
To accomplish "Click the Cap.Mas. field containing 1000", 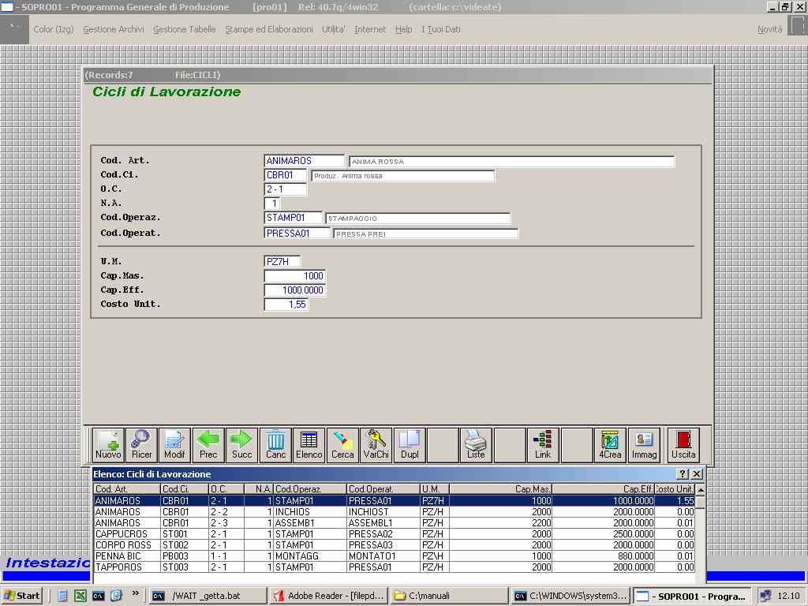I will 295,275.
